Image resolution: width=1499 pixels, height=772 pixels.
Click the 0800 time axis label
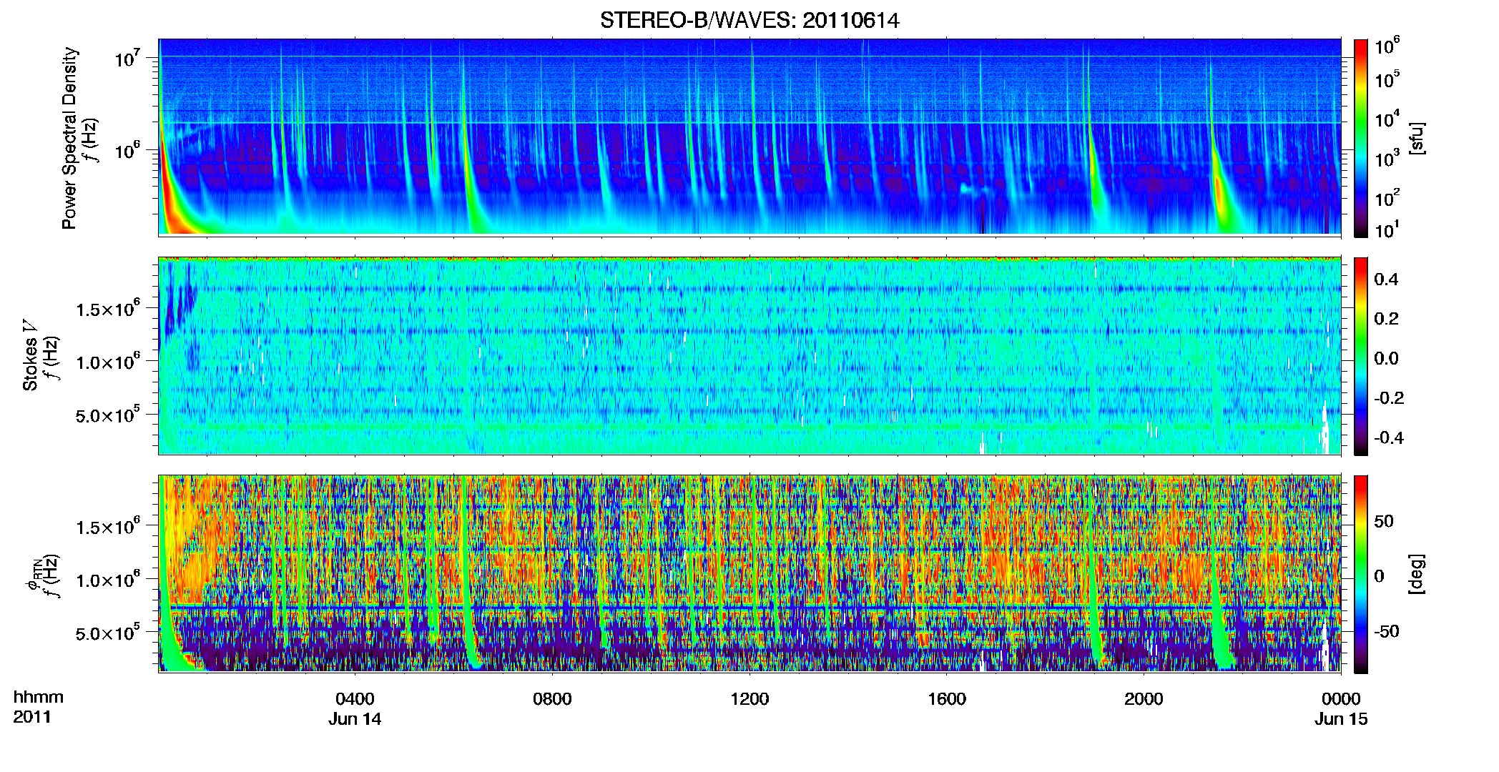tap(552, 699)
